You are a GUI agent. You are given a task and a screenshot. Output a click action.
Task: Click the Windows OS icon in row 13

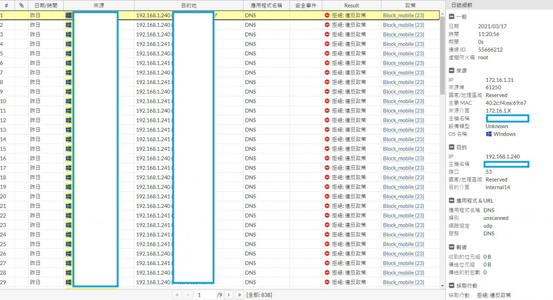69,130
